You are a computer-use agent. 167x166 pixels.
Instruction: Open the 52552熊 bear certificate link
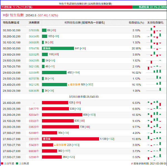point(34,55)
